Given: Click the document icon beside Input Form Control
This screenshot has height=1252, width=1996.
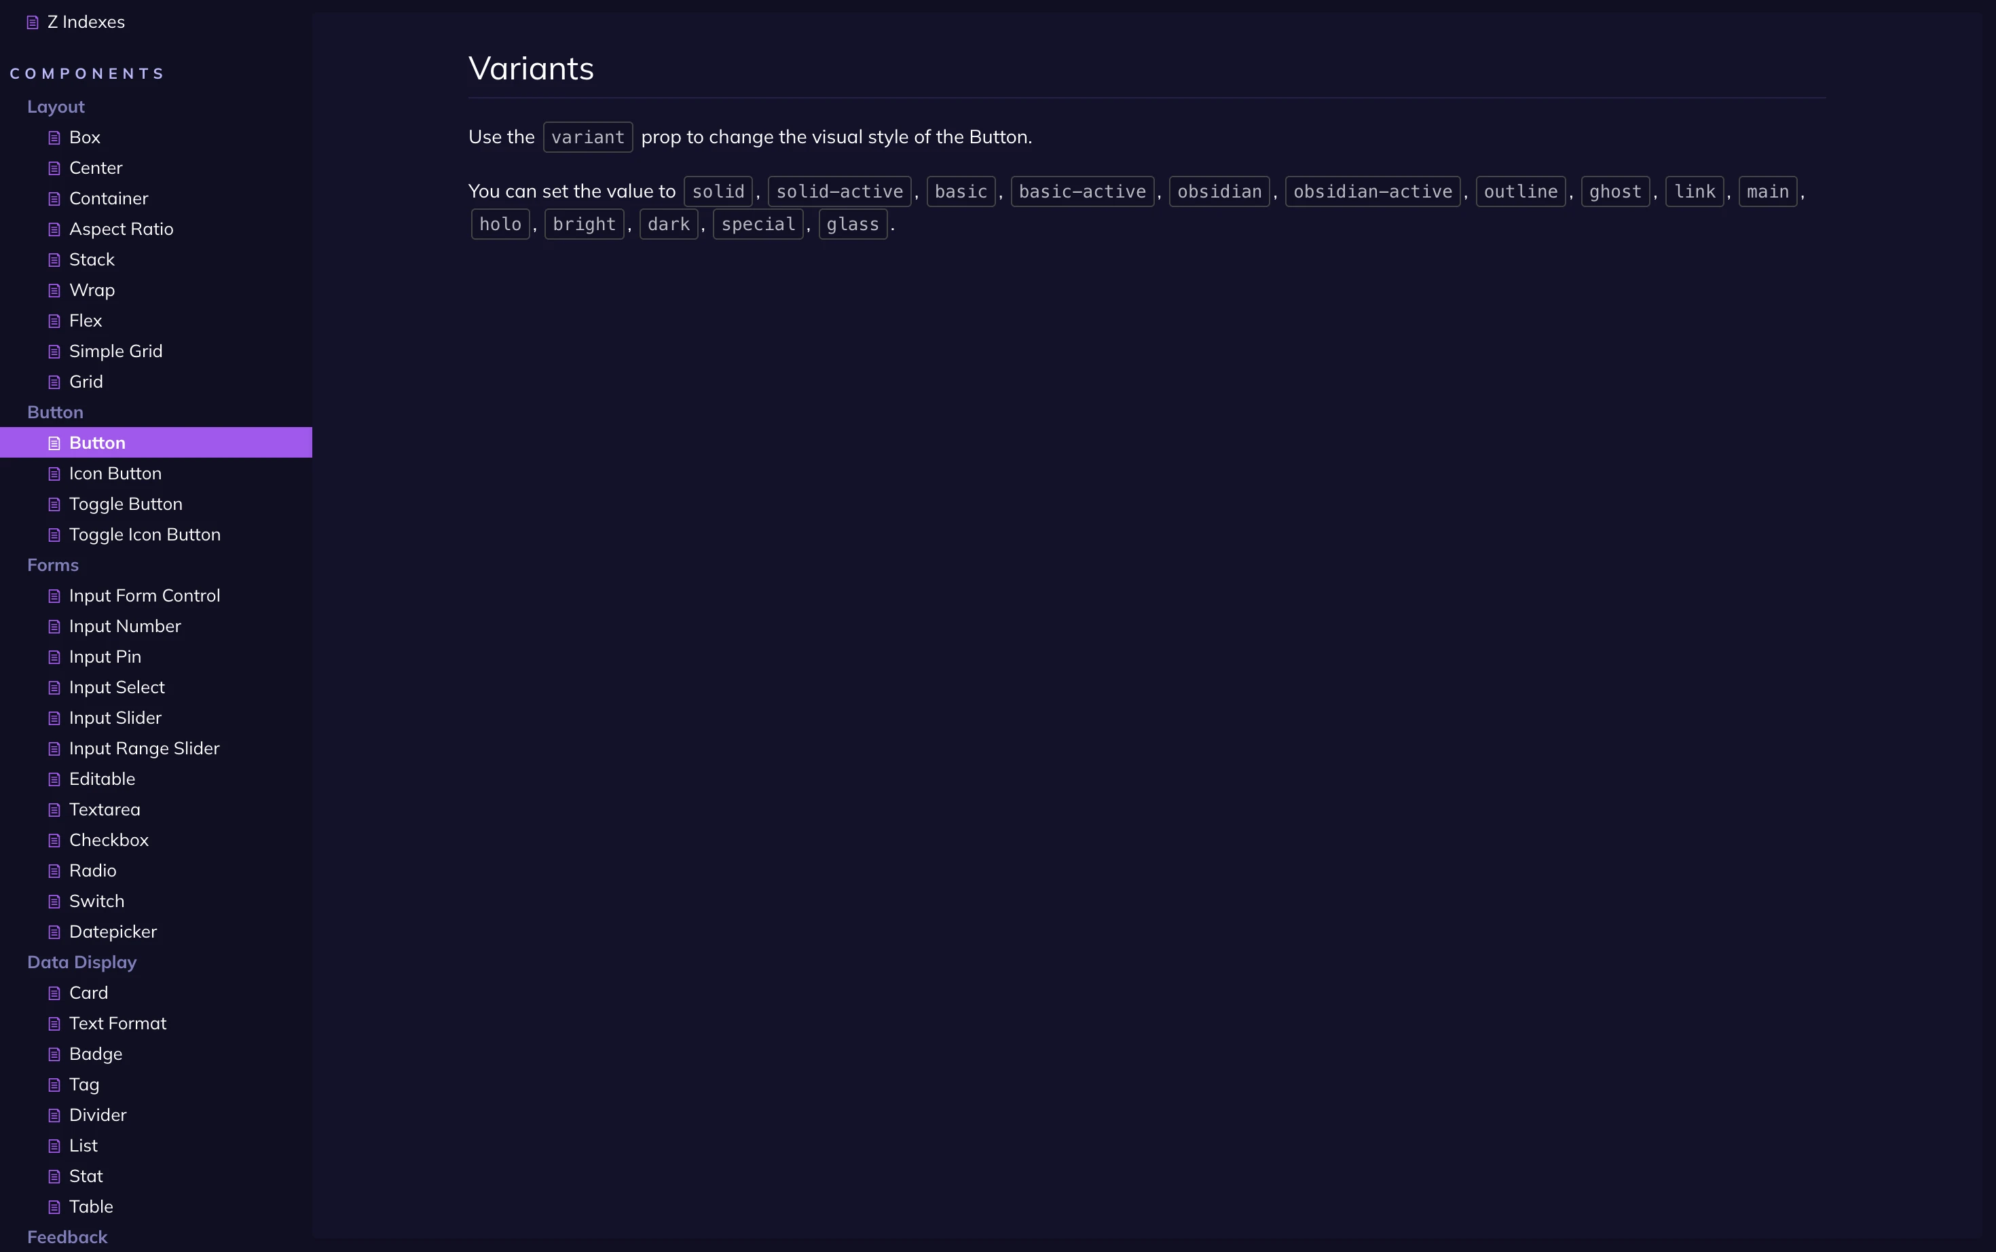Looking at the screenshot, I should pyautogui.click(x=54, y=596).
